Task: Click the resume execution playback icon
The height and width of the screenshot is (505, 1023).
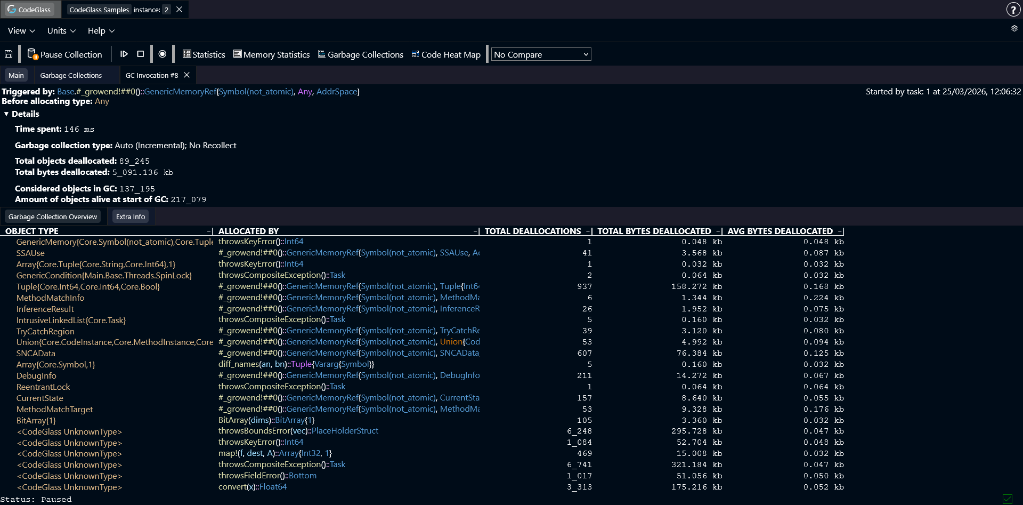Action: (x=124, y=54)
